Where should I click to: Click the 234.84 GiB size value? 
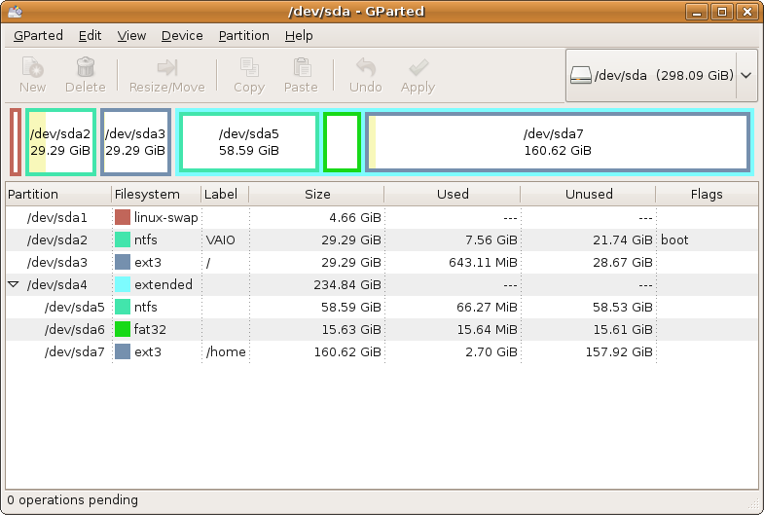346,284
